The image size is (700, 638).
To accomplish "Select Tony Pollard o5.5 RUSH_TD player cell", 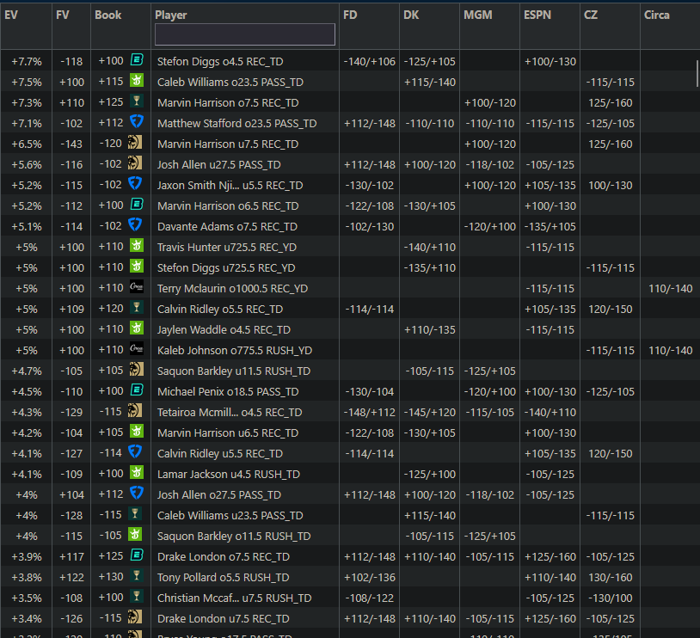I will tap(245, 577).
